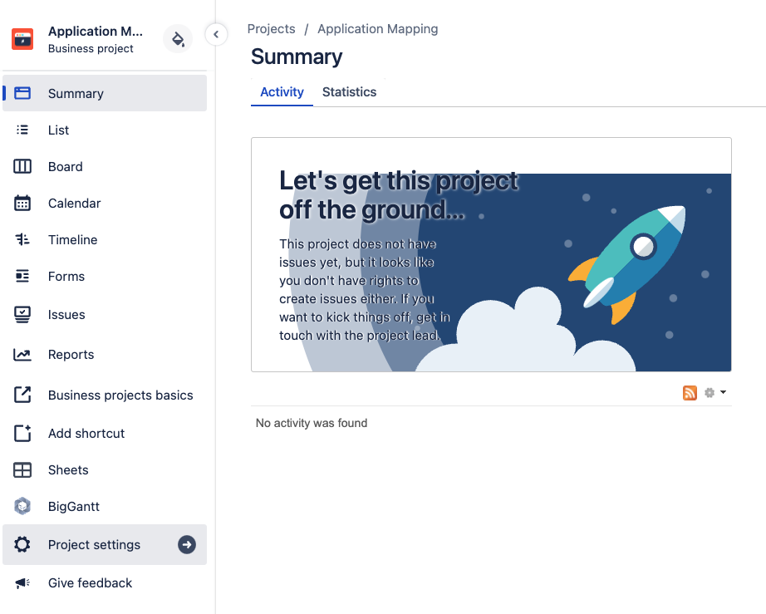The image size is (766, 614).
Task: Select the Activity tab
Action: [x=282, y=92]
